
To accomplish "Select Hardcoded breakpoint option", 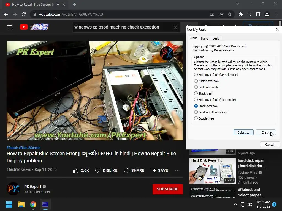I will [211, 112].
